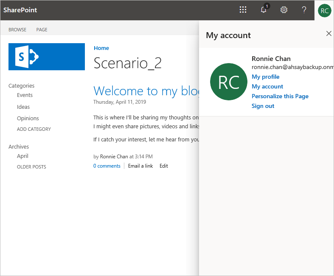The width and height of the screenshot is (334, 276).
Task: Click the SharePoint site logo
Action: 47,57
